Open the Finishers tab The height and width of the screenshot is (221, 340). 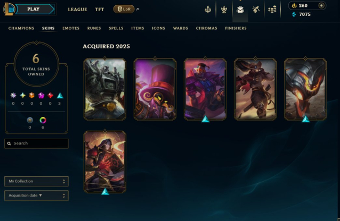236,28
